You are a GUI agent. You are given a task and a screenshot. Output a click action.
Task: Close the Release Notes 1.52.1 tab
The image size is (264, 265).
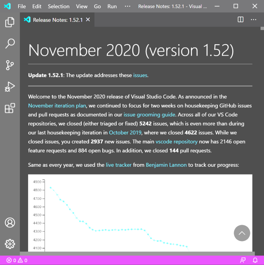[88, 19]
